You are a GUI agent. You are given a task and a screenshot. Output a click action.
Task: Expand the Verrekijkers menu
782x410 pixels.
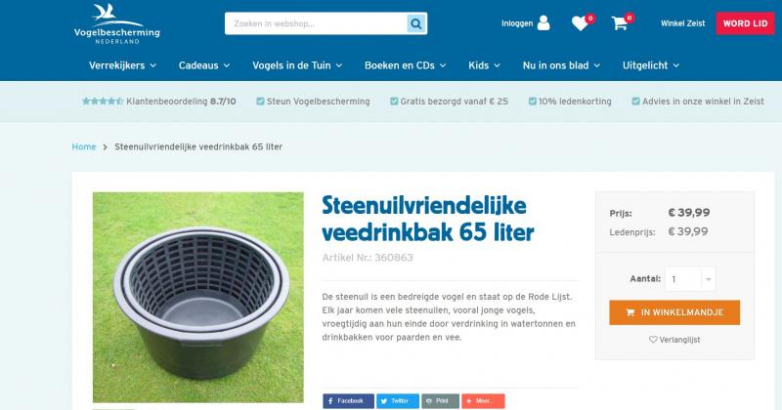coord(123,65)
